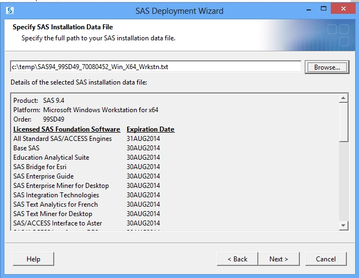359x278 pixels.
Task: Focus the installation data file path field
Action: 155,67
